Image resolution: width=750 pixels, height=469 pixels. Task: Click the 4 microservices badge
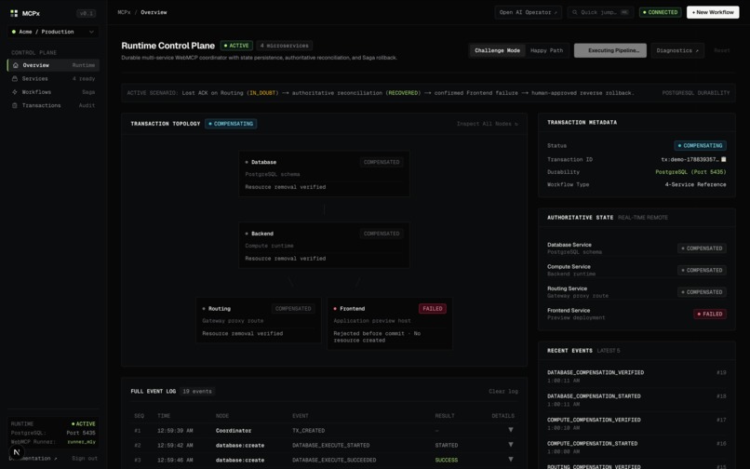click(284, 46)
